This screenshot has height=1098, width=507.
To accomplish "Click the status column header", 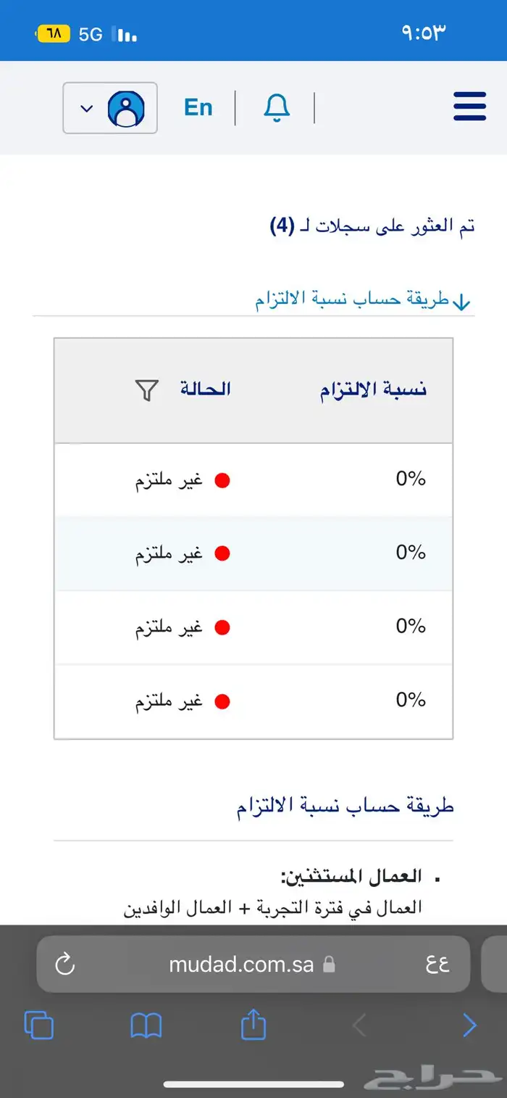I will 205,389.
